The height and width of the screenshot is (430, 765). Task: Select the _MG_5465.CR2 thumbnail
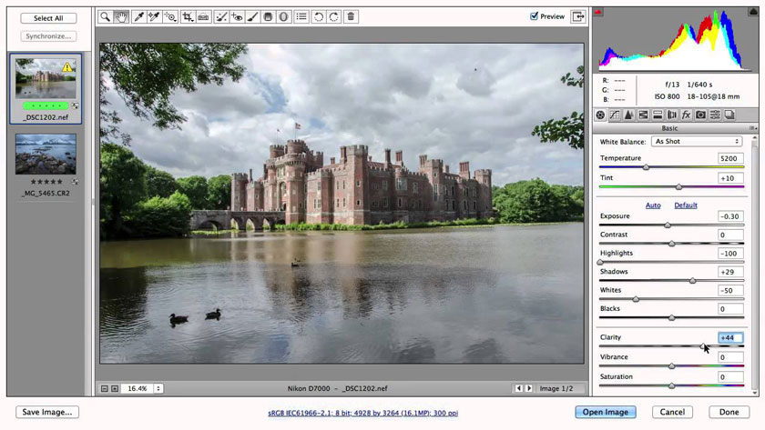click(x=46, y=155)
